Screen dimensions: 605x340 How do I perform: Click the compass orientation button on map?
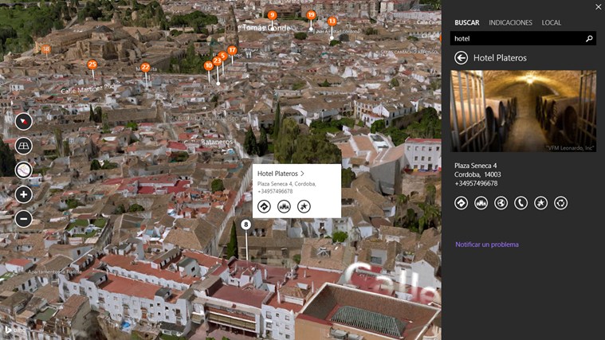[24, 121]
